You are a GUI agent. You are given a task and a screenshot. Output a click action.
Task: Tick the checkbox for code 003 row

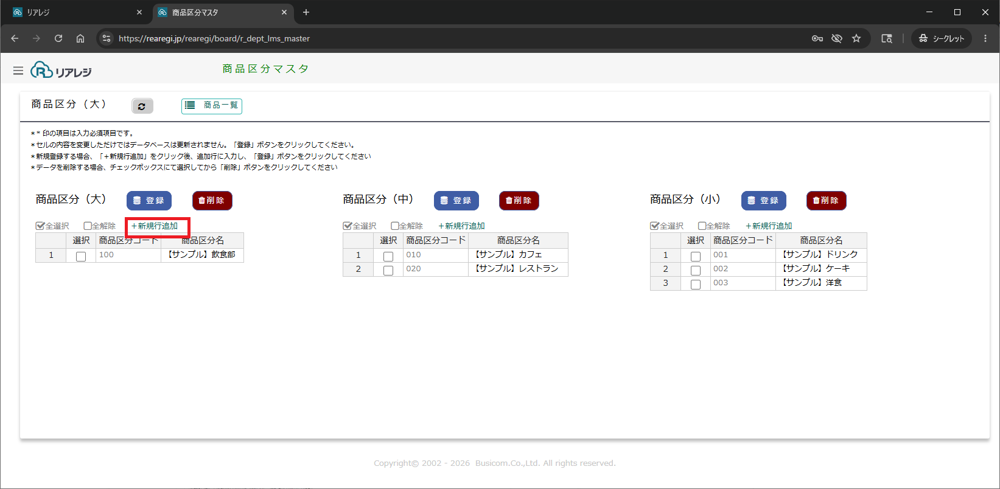(696, 285)
